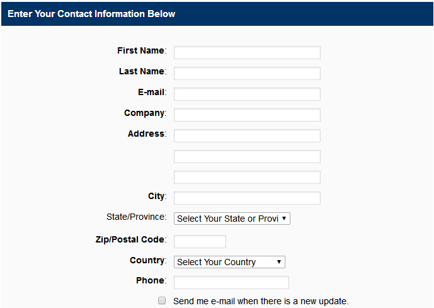Click the City input field

[x=247, y=198]
